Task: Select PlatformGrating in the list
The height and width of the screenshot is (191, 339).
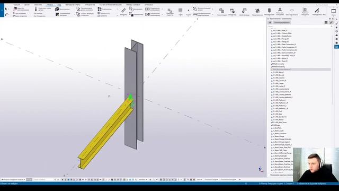Action: coord(279,67)
